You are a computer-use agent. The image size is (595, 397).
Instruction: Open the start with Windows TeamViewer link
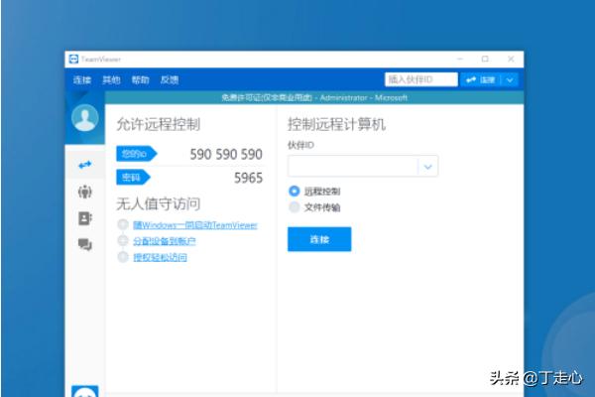pyautogui.click(x=195, y=225)
